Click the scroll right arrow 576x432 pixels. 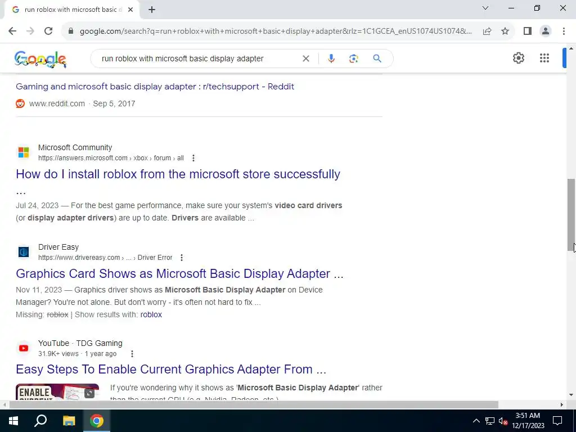click(562, 405)
